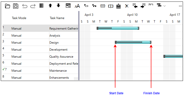
Task: Click the Design task Gantt bar
Action: click(x=133, y=42)
